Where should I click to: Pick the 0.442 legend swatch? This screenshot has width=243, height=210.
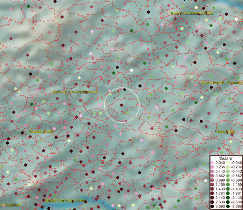pos(212,171)
